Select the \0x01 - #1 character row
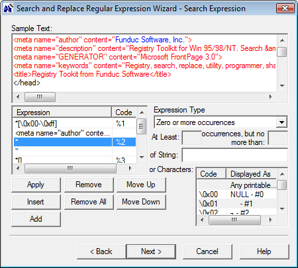 (236, 203)
